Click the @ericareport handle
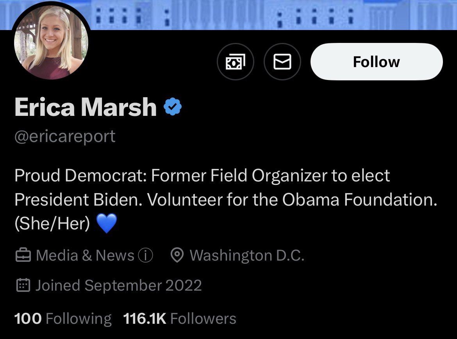The image size is (457, 339). click(x=65, y=137)
